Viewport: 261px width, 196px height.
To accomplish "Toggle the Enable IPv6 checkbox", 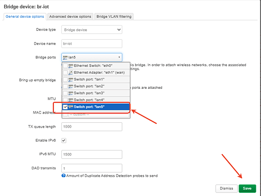I will 64,141.
